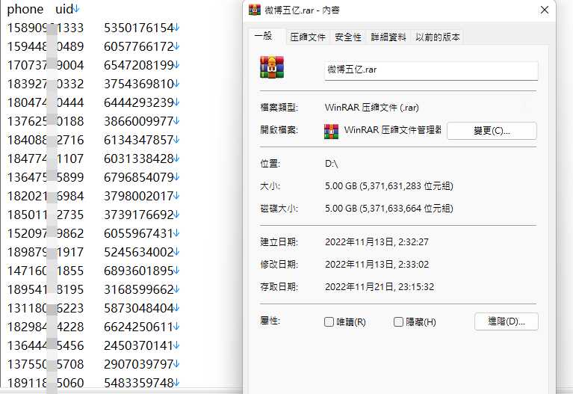Switch to the 压缩文件 tab
This screenshot has width=573, height=394.
coord(308,37)
